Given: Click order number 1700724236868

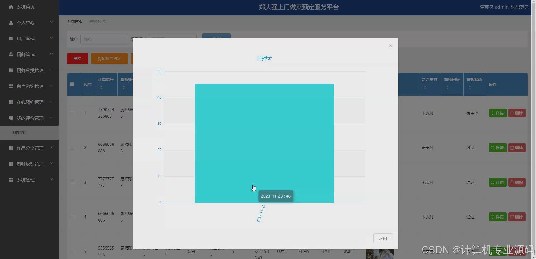Looking at the screenshot, I should [106, 113].
